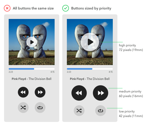The image size is (147, 126).
Task: Click the right 'Pink Floyd - The Division Bell' title
Action: click(x=90, y=79)
